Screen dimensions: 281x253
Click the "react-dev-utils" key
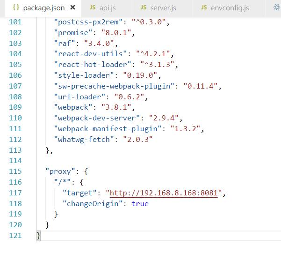pyautogui.click(x=90, y=54)
